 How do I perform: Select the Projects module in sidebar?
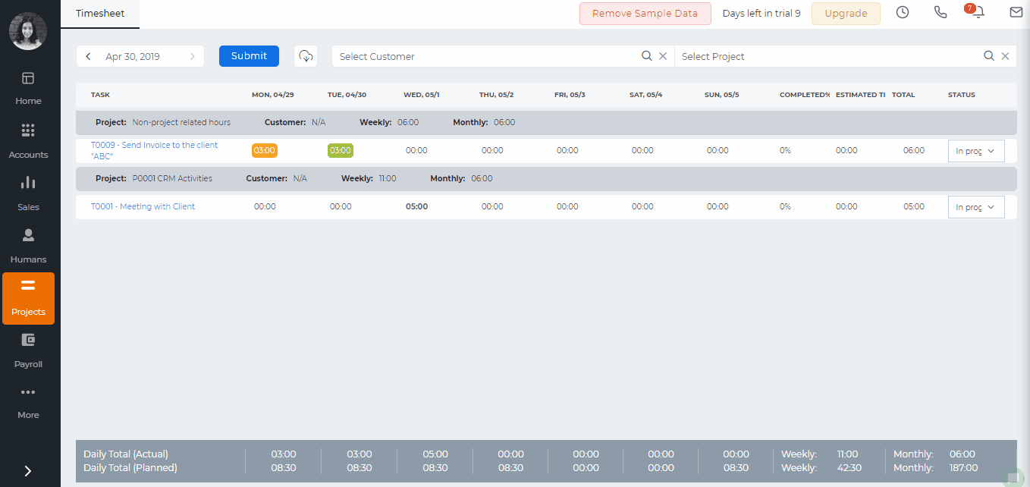(x=28, y=299)
